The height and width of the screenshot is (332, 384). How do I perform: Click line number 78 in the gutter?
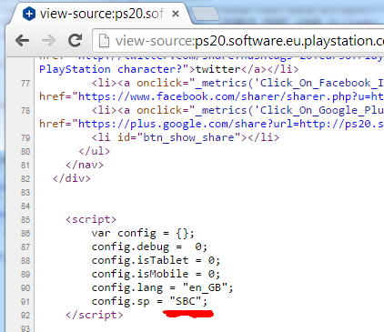[x=25, y=111]
